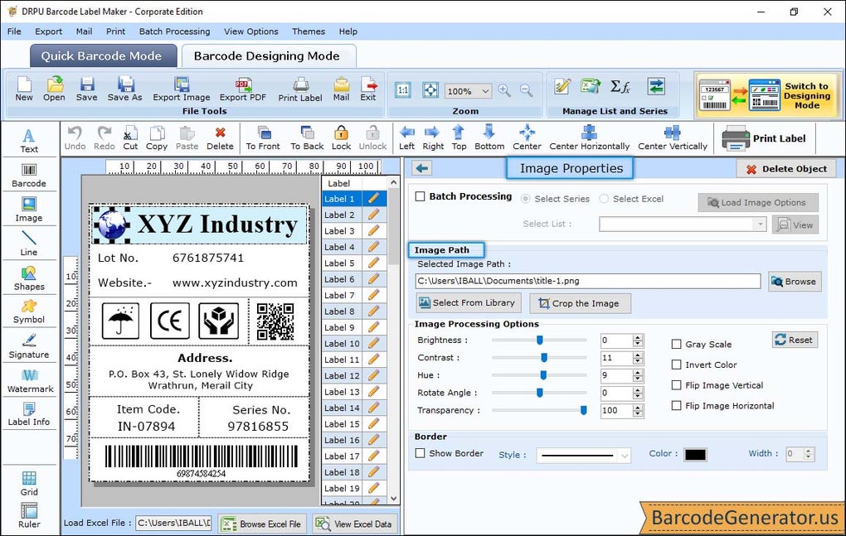
Task: Click the Delete Object button
Action: pos(785,168)
